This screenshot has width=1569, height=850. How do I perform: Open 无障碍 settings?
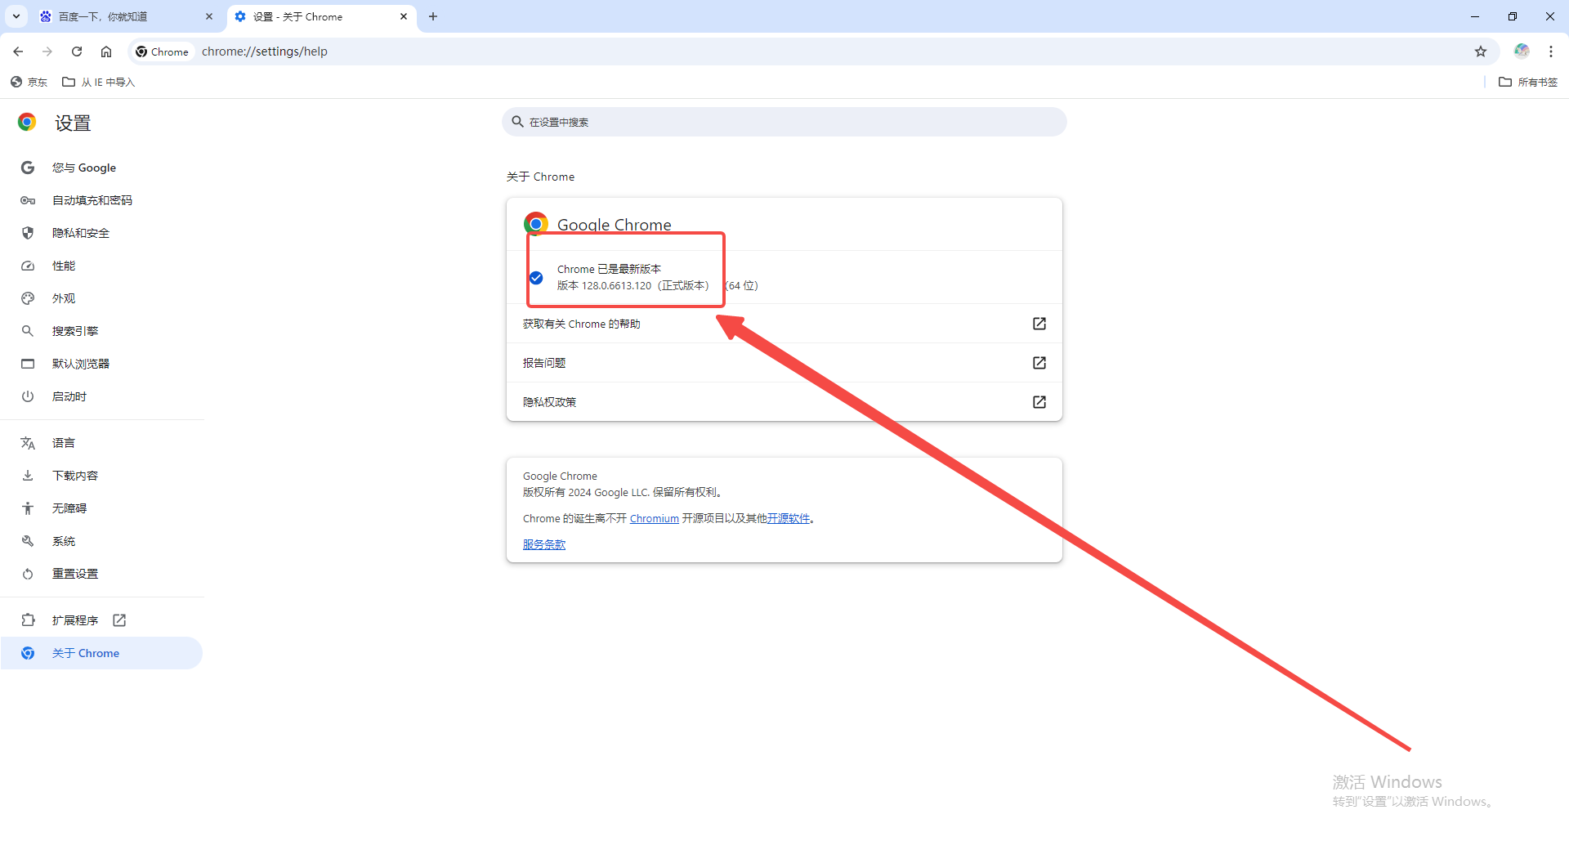101,508
